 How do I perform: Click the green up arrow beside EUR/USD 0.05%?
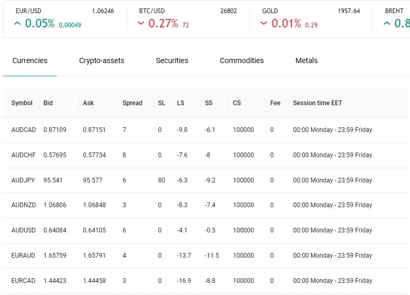tap(17, 24)
